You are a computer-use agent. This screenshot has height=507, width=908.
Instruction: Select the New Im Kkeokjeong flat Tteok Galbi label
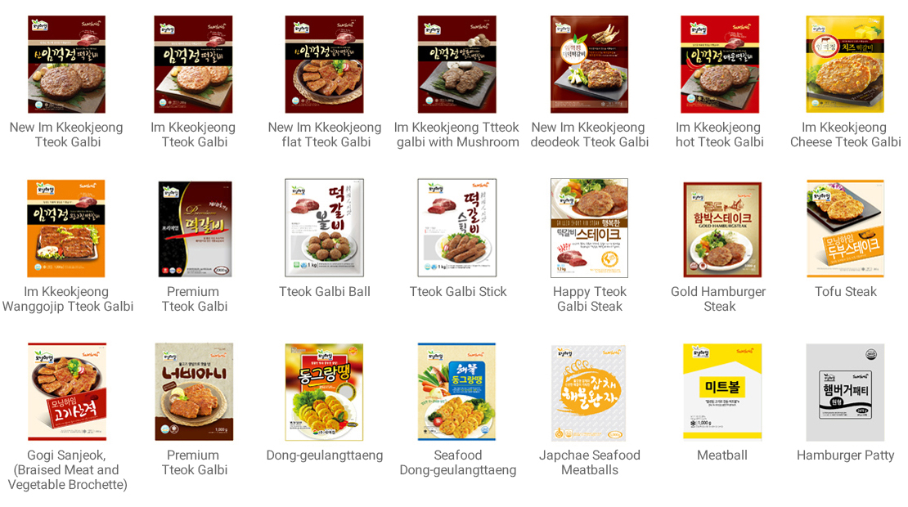tap(325, 134)
